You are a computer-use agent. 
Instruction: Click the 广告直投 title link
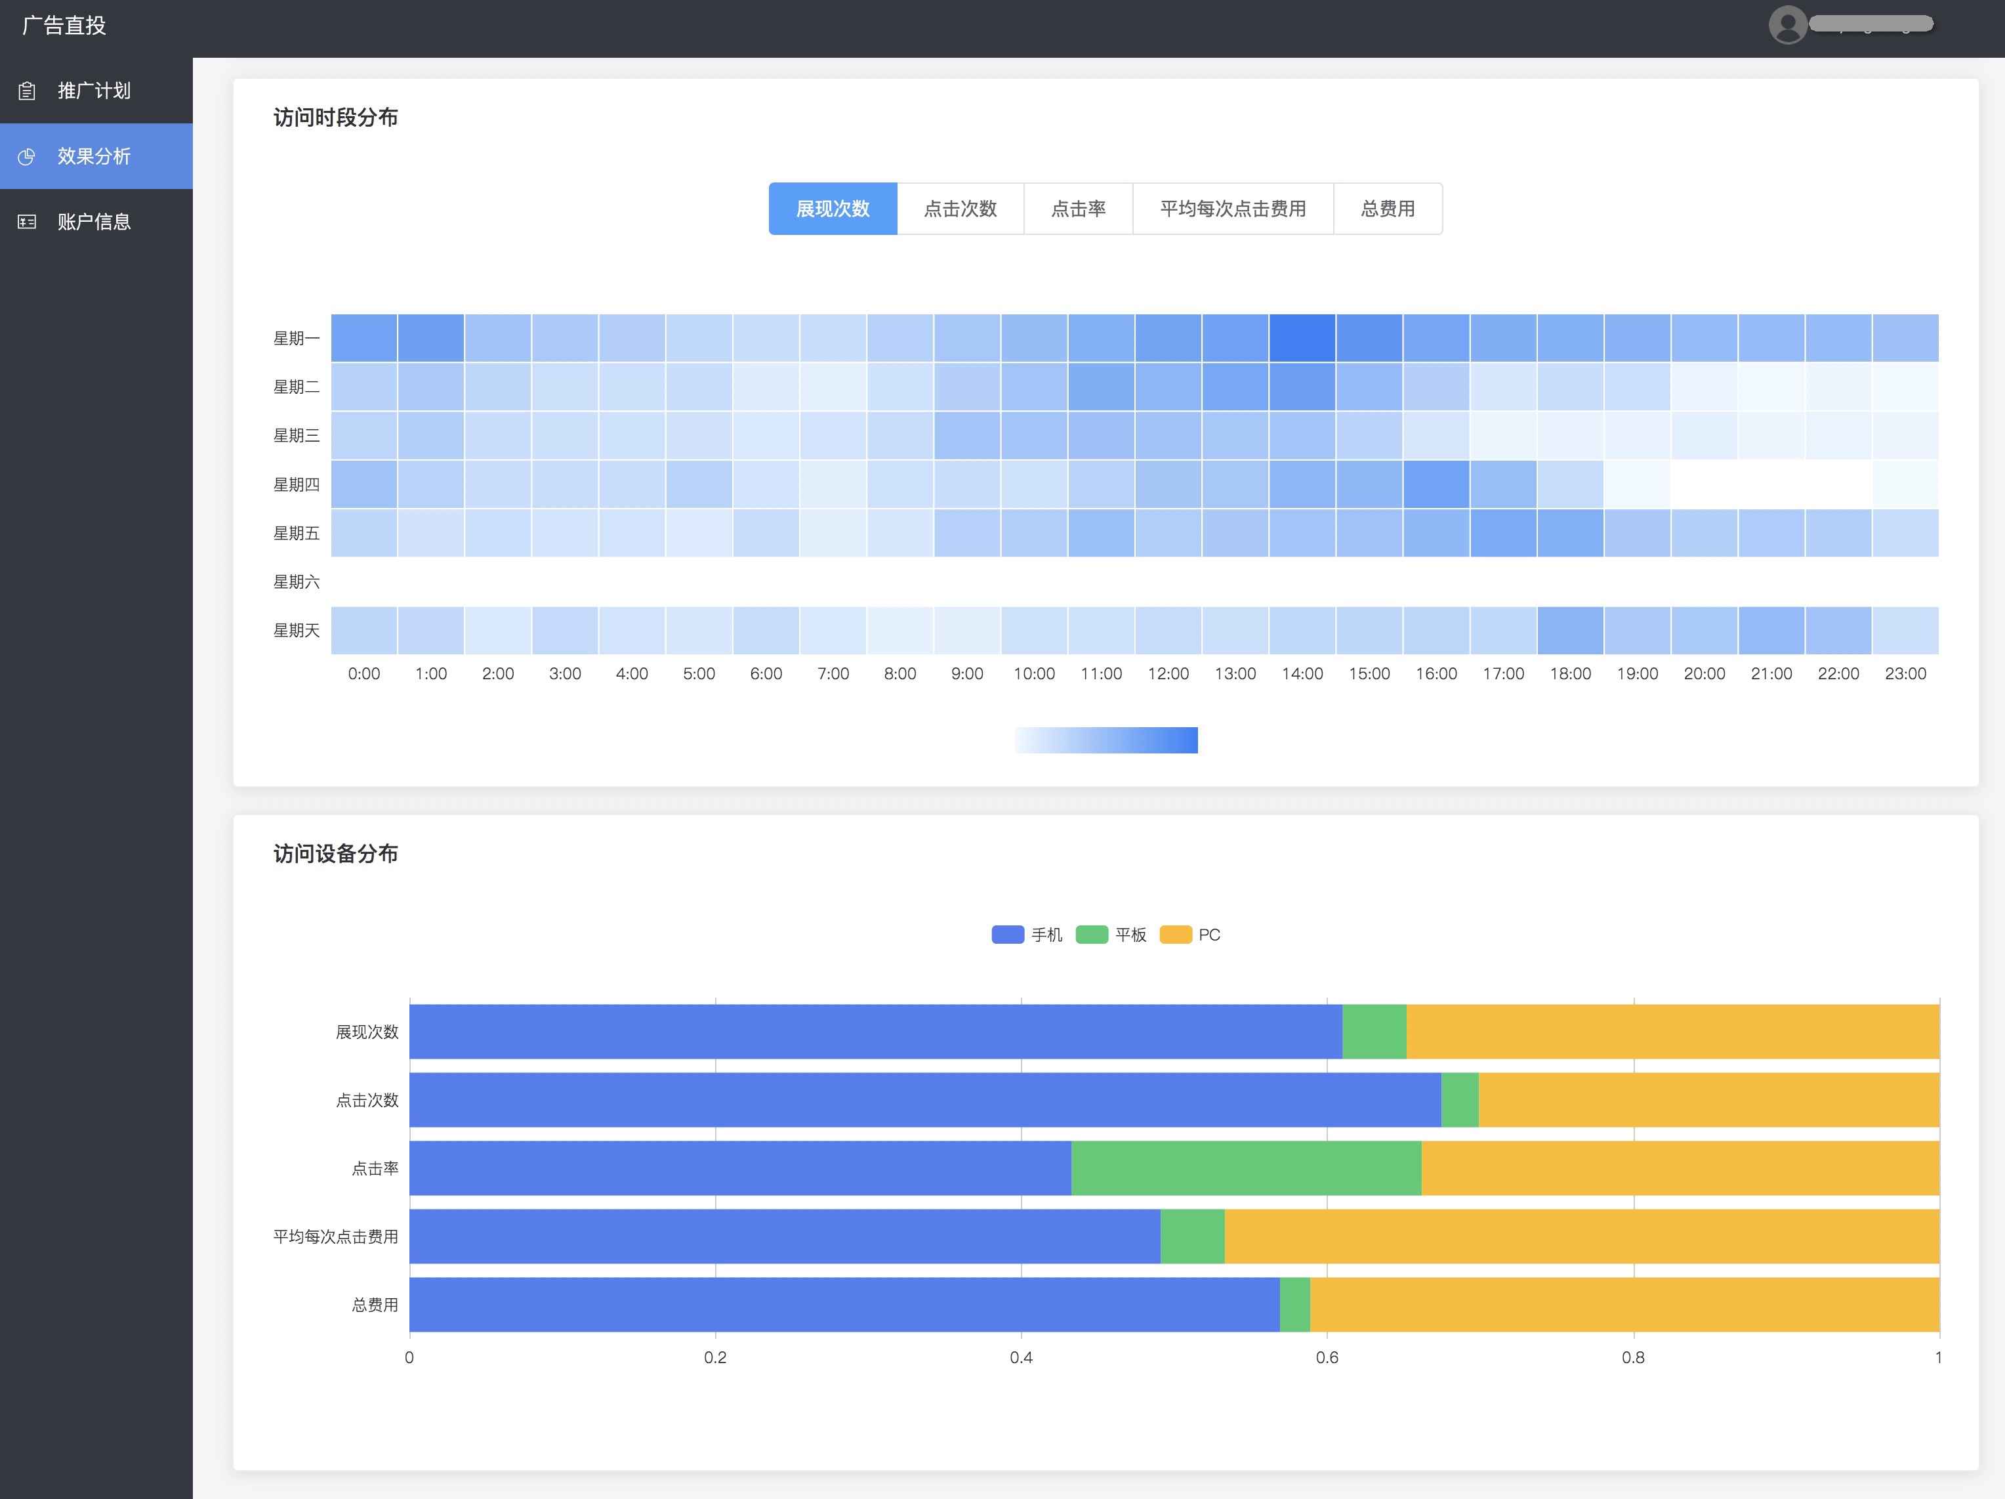64,26
